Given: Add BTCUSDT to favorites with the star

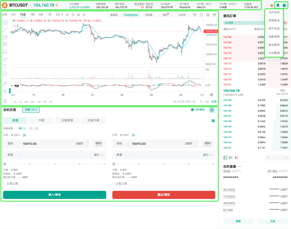Looking at the screenshot, I should point(272,5).
